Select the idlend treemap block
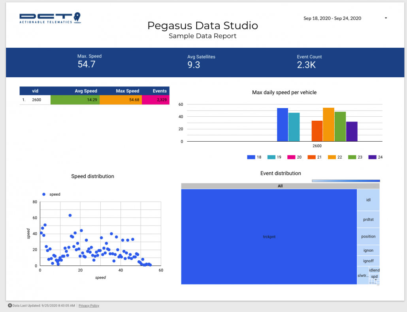Image resolution: width=407 pixels, height=312 pixels. (374, 270)
